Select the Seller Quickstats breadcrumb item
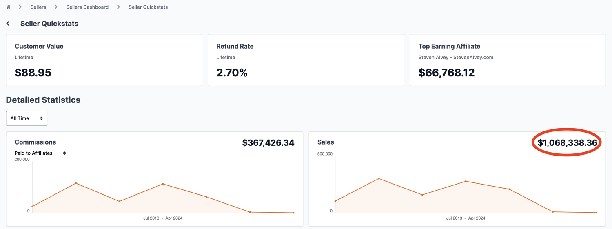The width and height of the screenshot is (612, 229). 148,7
